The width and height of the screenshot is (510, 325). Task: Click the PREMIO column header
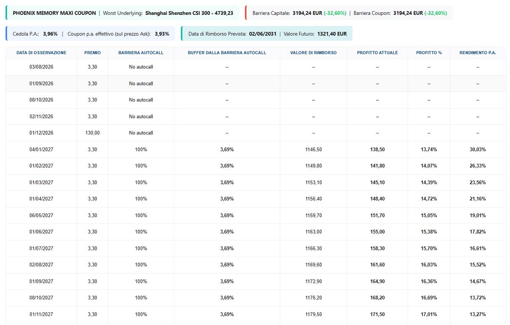click(93, 53)
